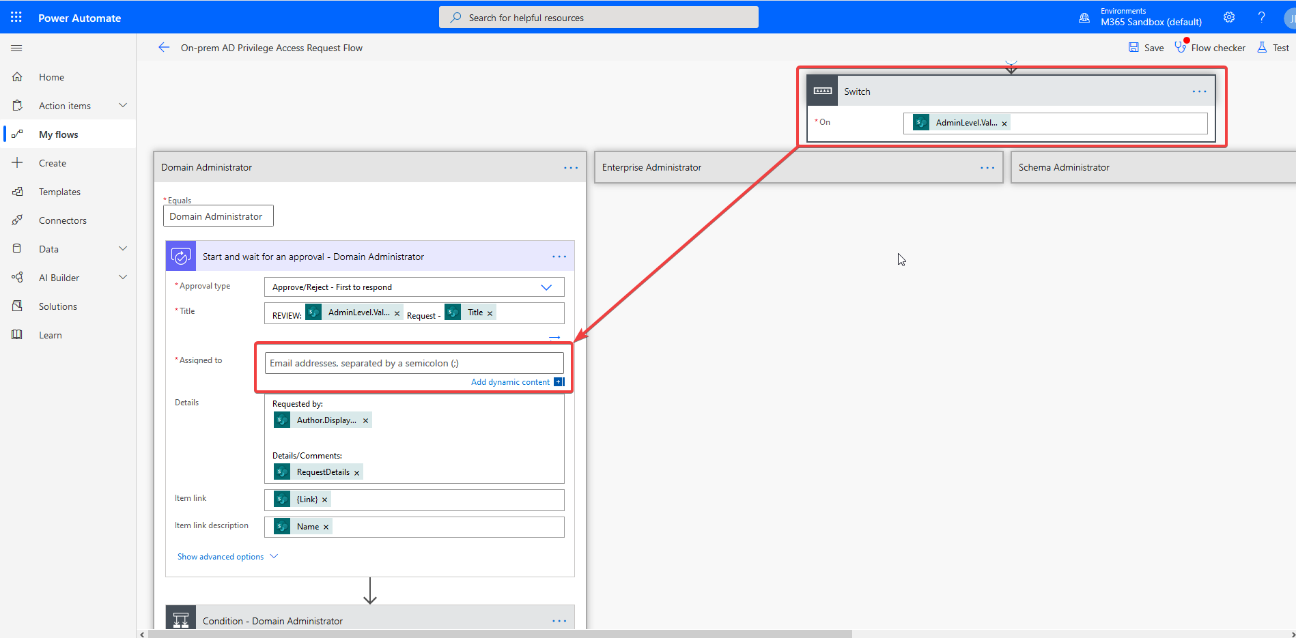Expand the Action items chevron
This screenshot has height=638, width=1296.
pos(123,105)
